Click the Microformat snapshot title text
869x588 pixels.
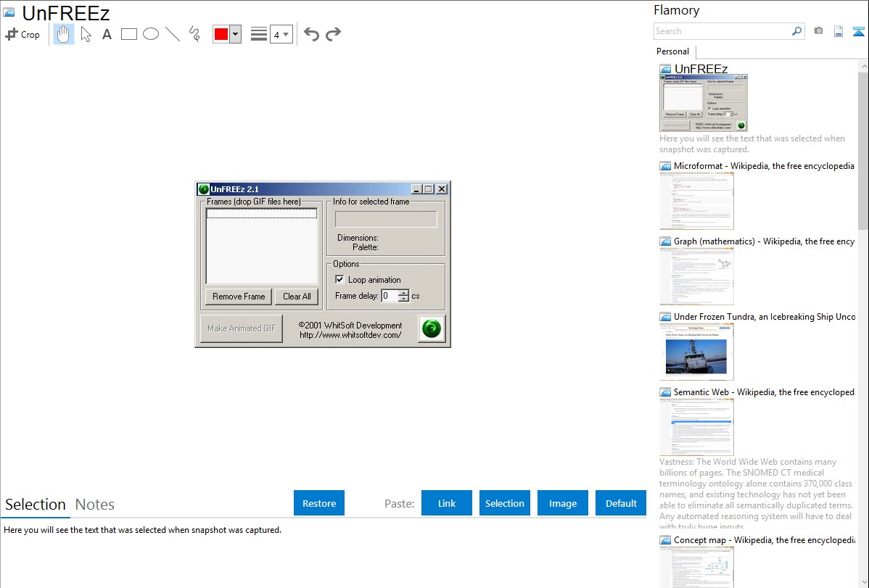[x=764, y=166]
